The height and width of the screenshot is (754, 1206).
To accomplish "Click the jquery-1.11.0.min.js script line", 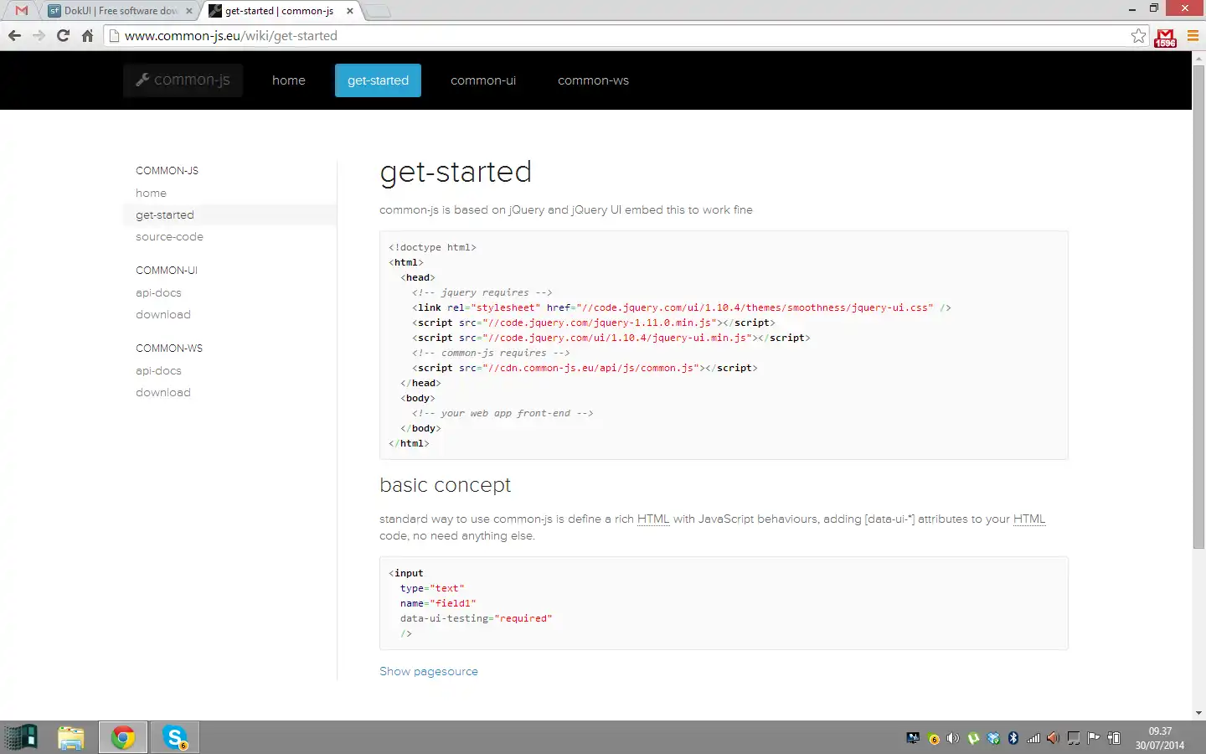I will (594, 323).
